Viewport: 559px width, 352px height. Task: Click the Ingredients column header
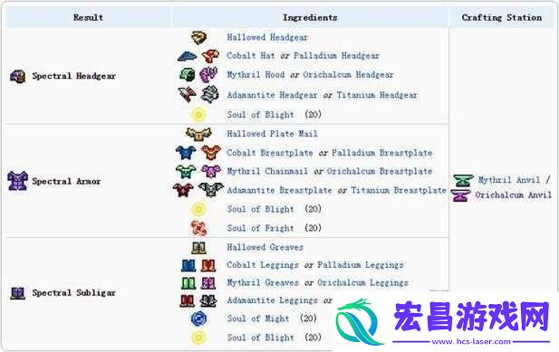[310, 17]
